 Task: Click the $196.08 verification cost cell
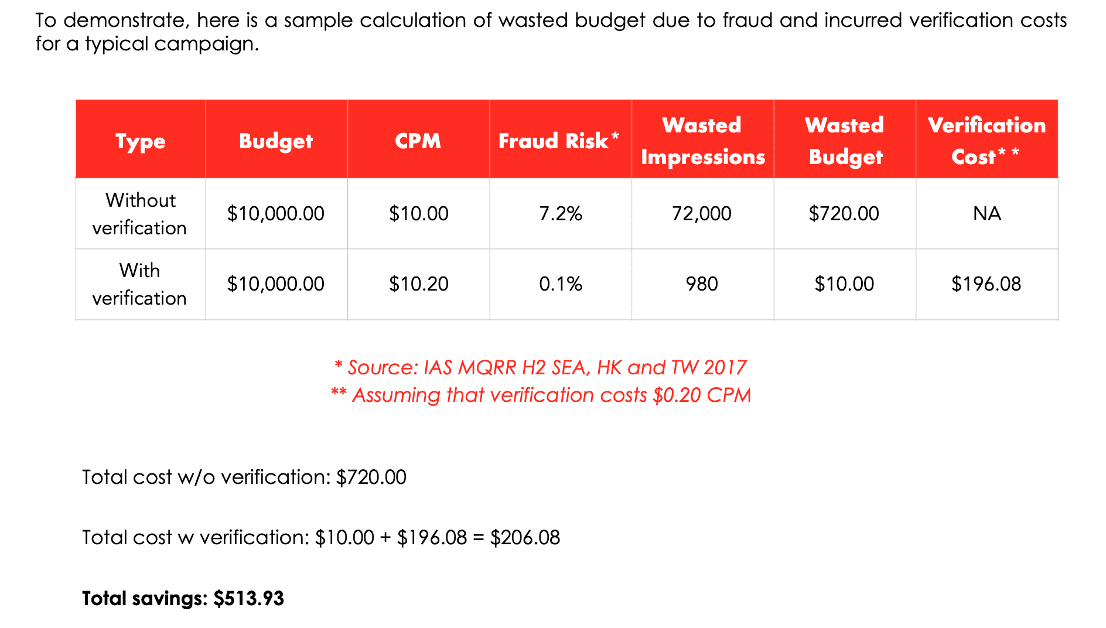[986, 284]
